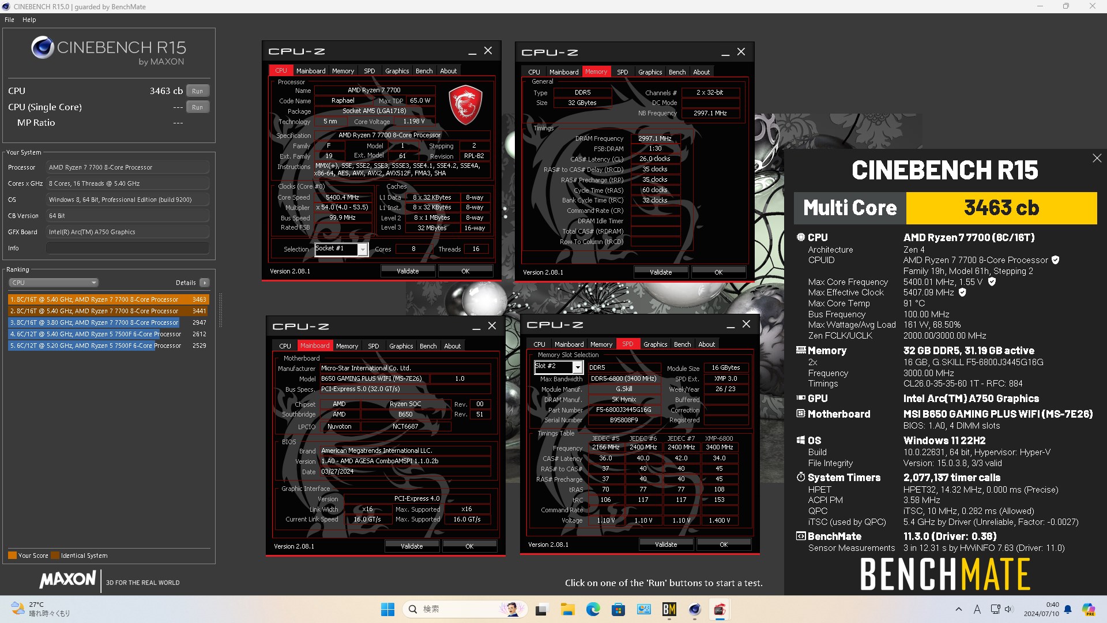This screenshot has width=1107, height=623.
Task: Select ranking entry with score 2947
Action: 108,322
